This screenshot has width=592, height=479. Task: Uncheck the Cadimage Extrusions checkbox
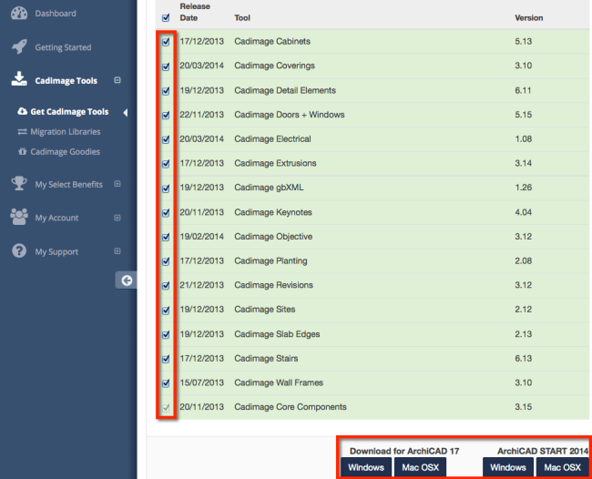coord(166,164)
